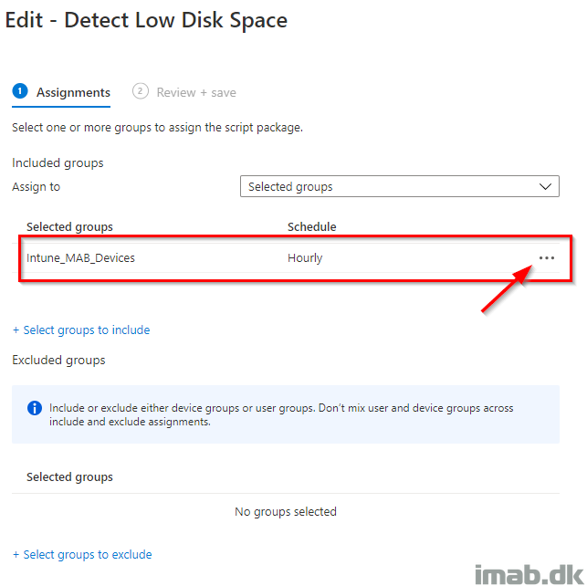This screenshot has width=587, height=586.
Task: Open the Selected groups combo box
Action: click(400, 186)
